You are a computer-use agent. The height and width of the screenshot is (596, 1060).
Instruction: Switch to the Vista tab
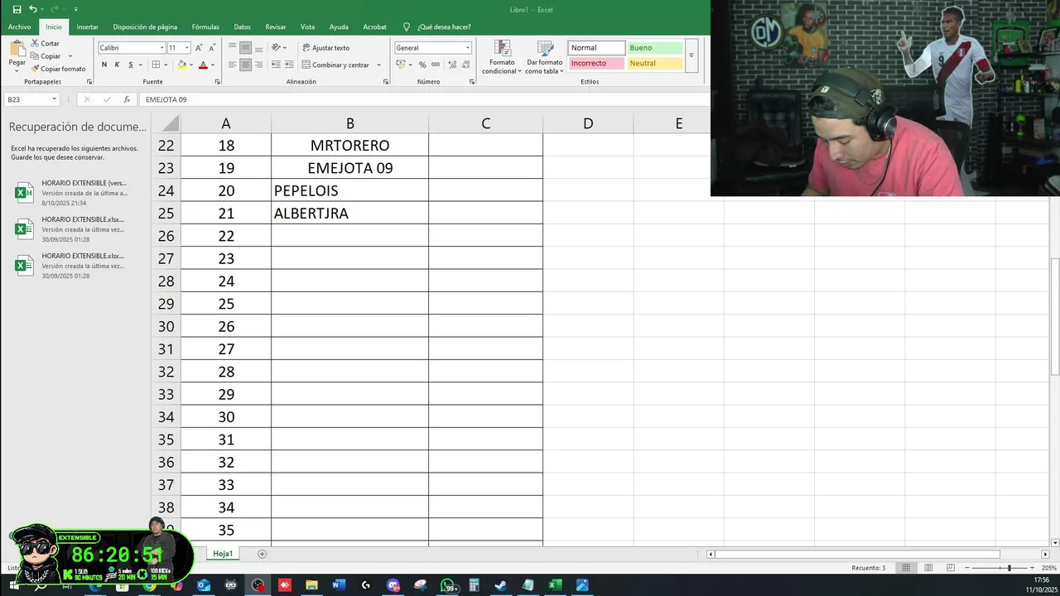[307, 27]
